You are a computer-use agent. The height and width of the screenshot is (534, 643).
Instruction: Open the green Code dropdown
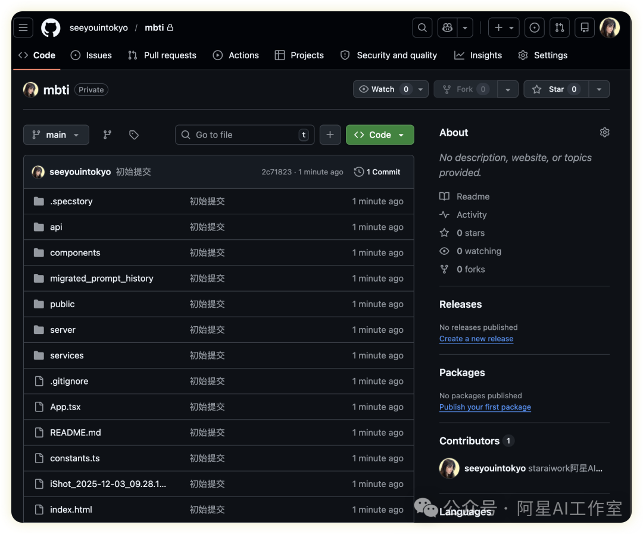tap(380, 135)
